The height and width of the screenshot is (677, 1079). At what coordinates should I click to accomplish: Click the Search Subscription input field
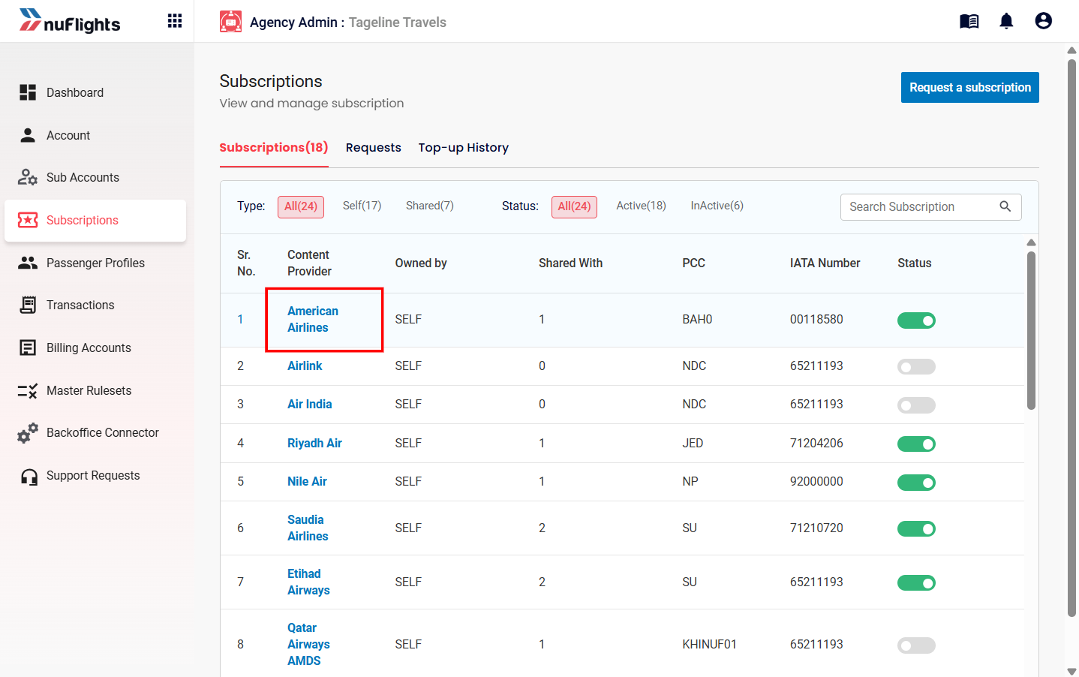point(931,207)
